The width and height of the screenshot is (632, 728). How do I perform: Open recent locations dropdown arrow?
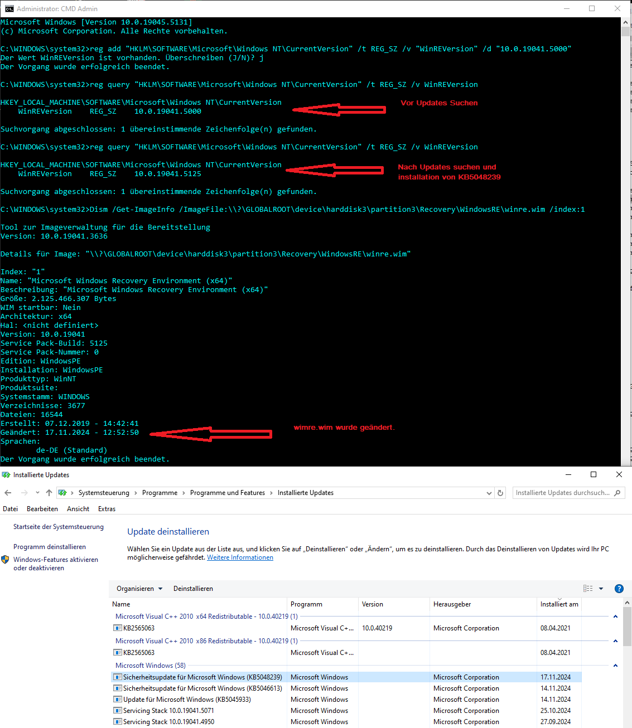[x=37, y=493]
